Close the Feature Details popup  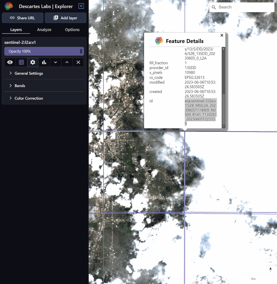(222, 35)
